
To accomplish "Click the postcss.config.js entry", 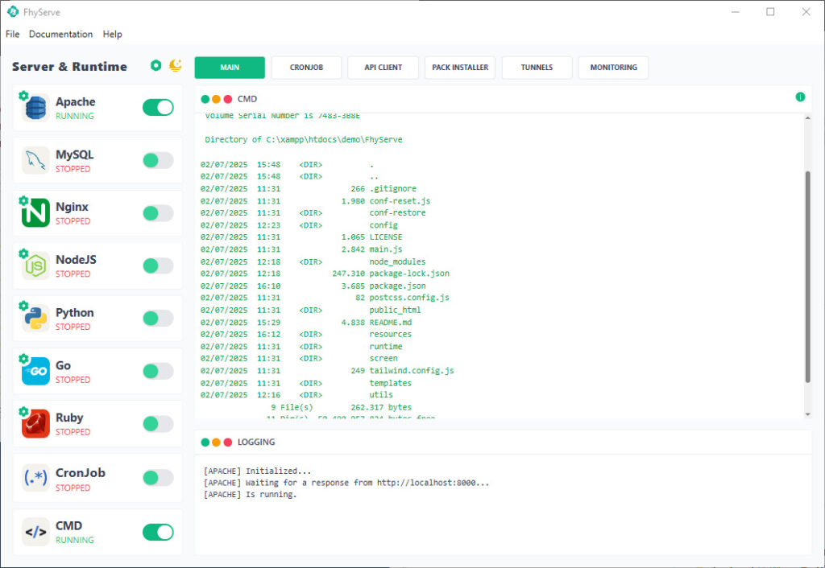I will 409,298.
